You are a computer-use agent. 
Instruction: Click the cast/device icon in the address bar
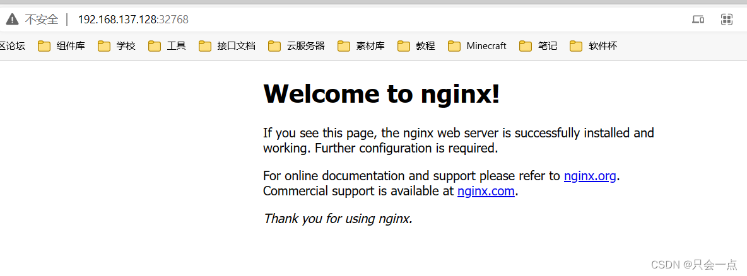(x=698, y=20)
